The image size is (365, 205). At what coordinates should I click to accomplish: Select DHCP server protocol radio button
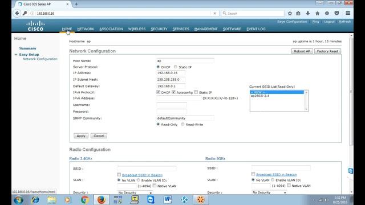coord(158,67)
